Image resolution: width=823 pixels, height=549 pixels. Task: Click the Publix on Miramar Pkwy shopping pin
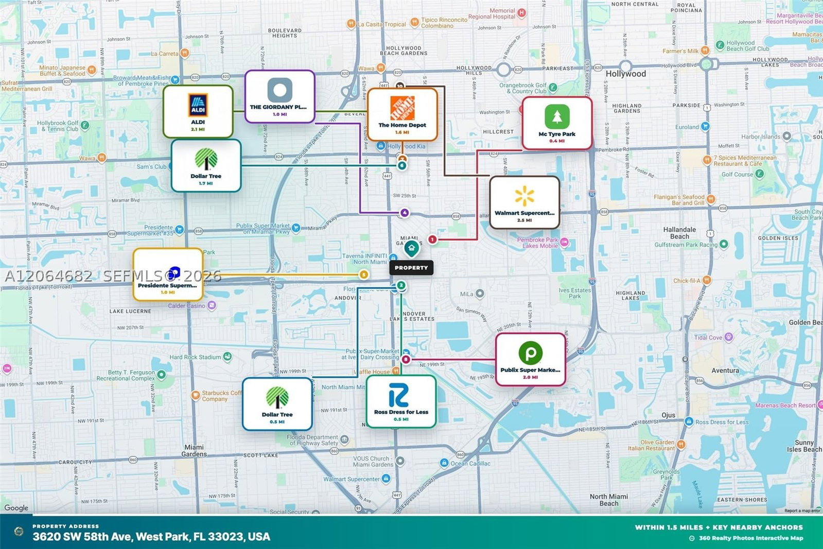pos(296,228)
